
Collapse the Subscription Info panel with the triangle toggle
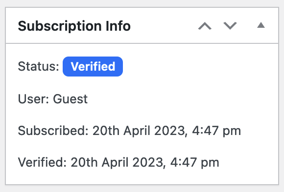coord(261,25)
